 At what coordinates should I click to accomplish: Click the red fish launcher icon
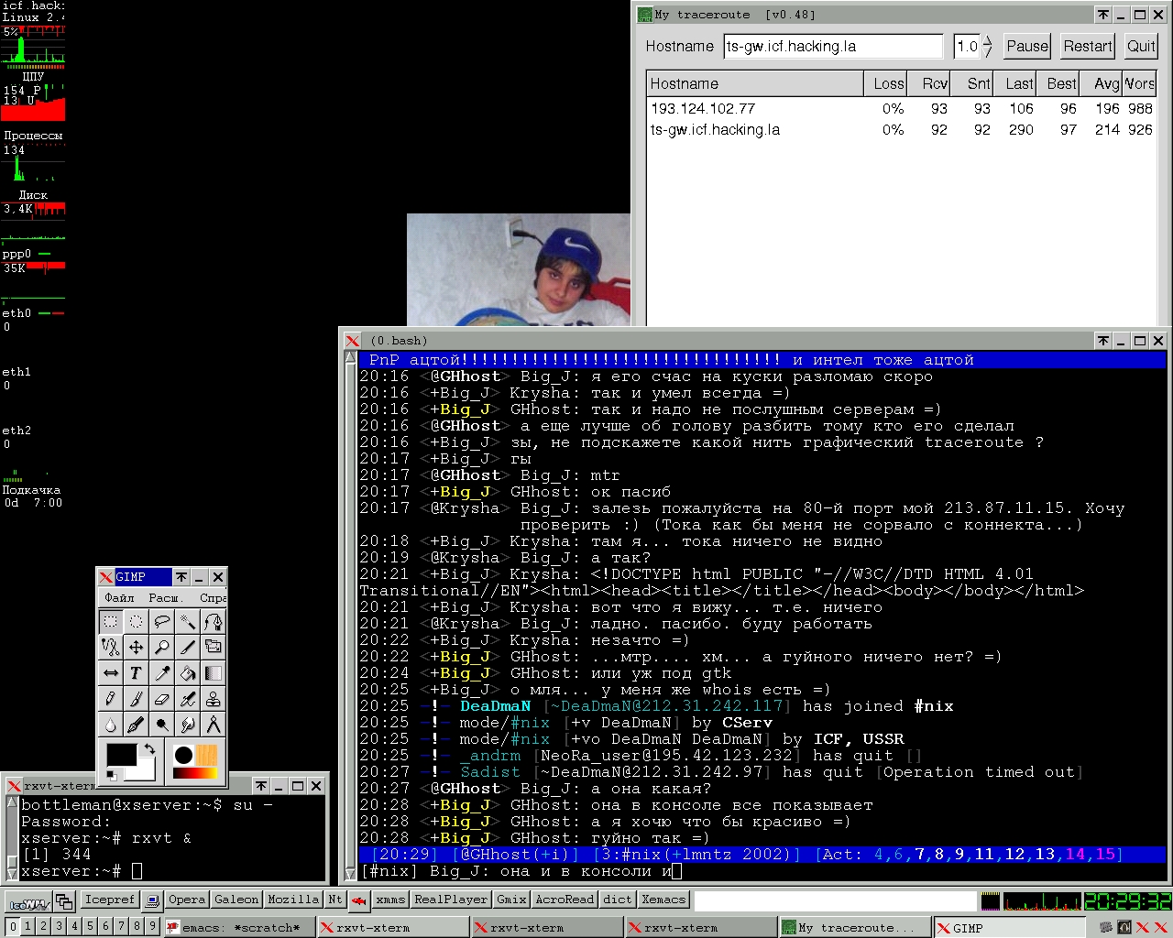pos(359,901)
